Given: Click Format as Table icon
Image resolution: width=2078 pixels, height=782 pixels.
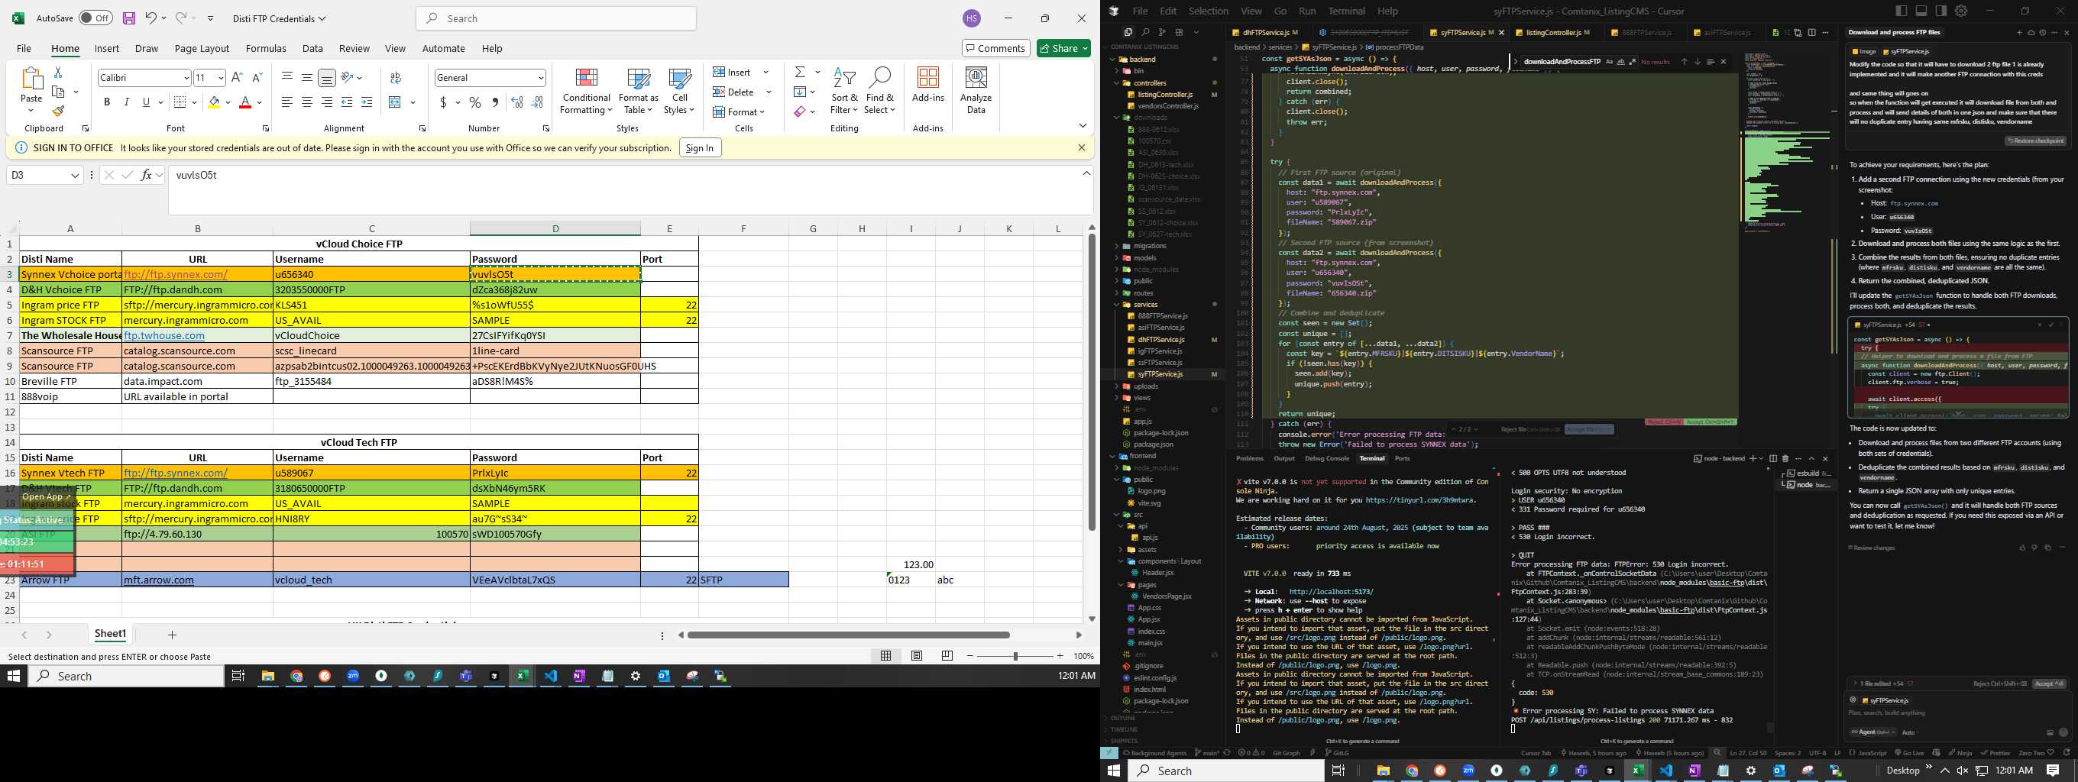Looking at the screenshot, I should point(638,90).
